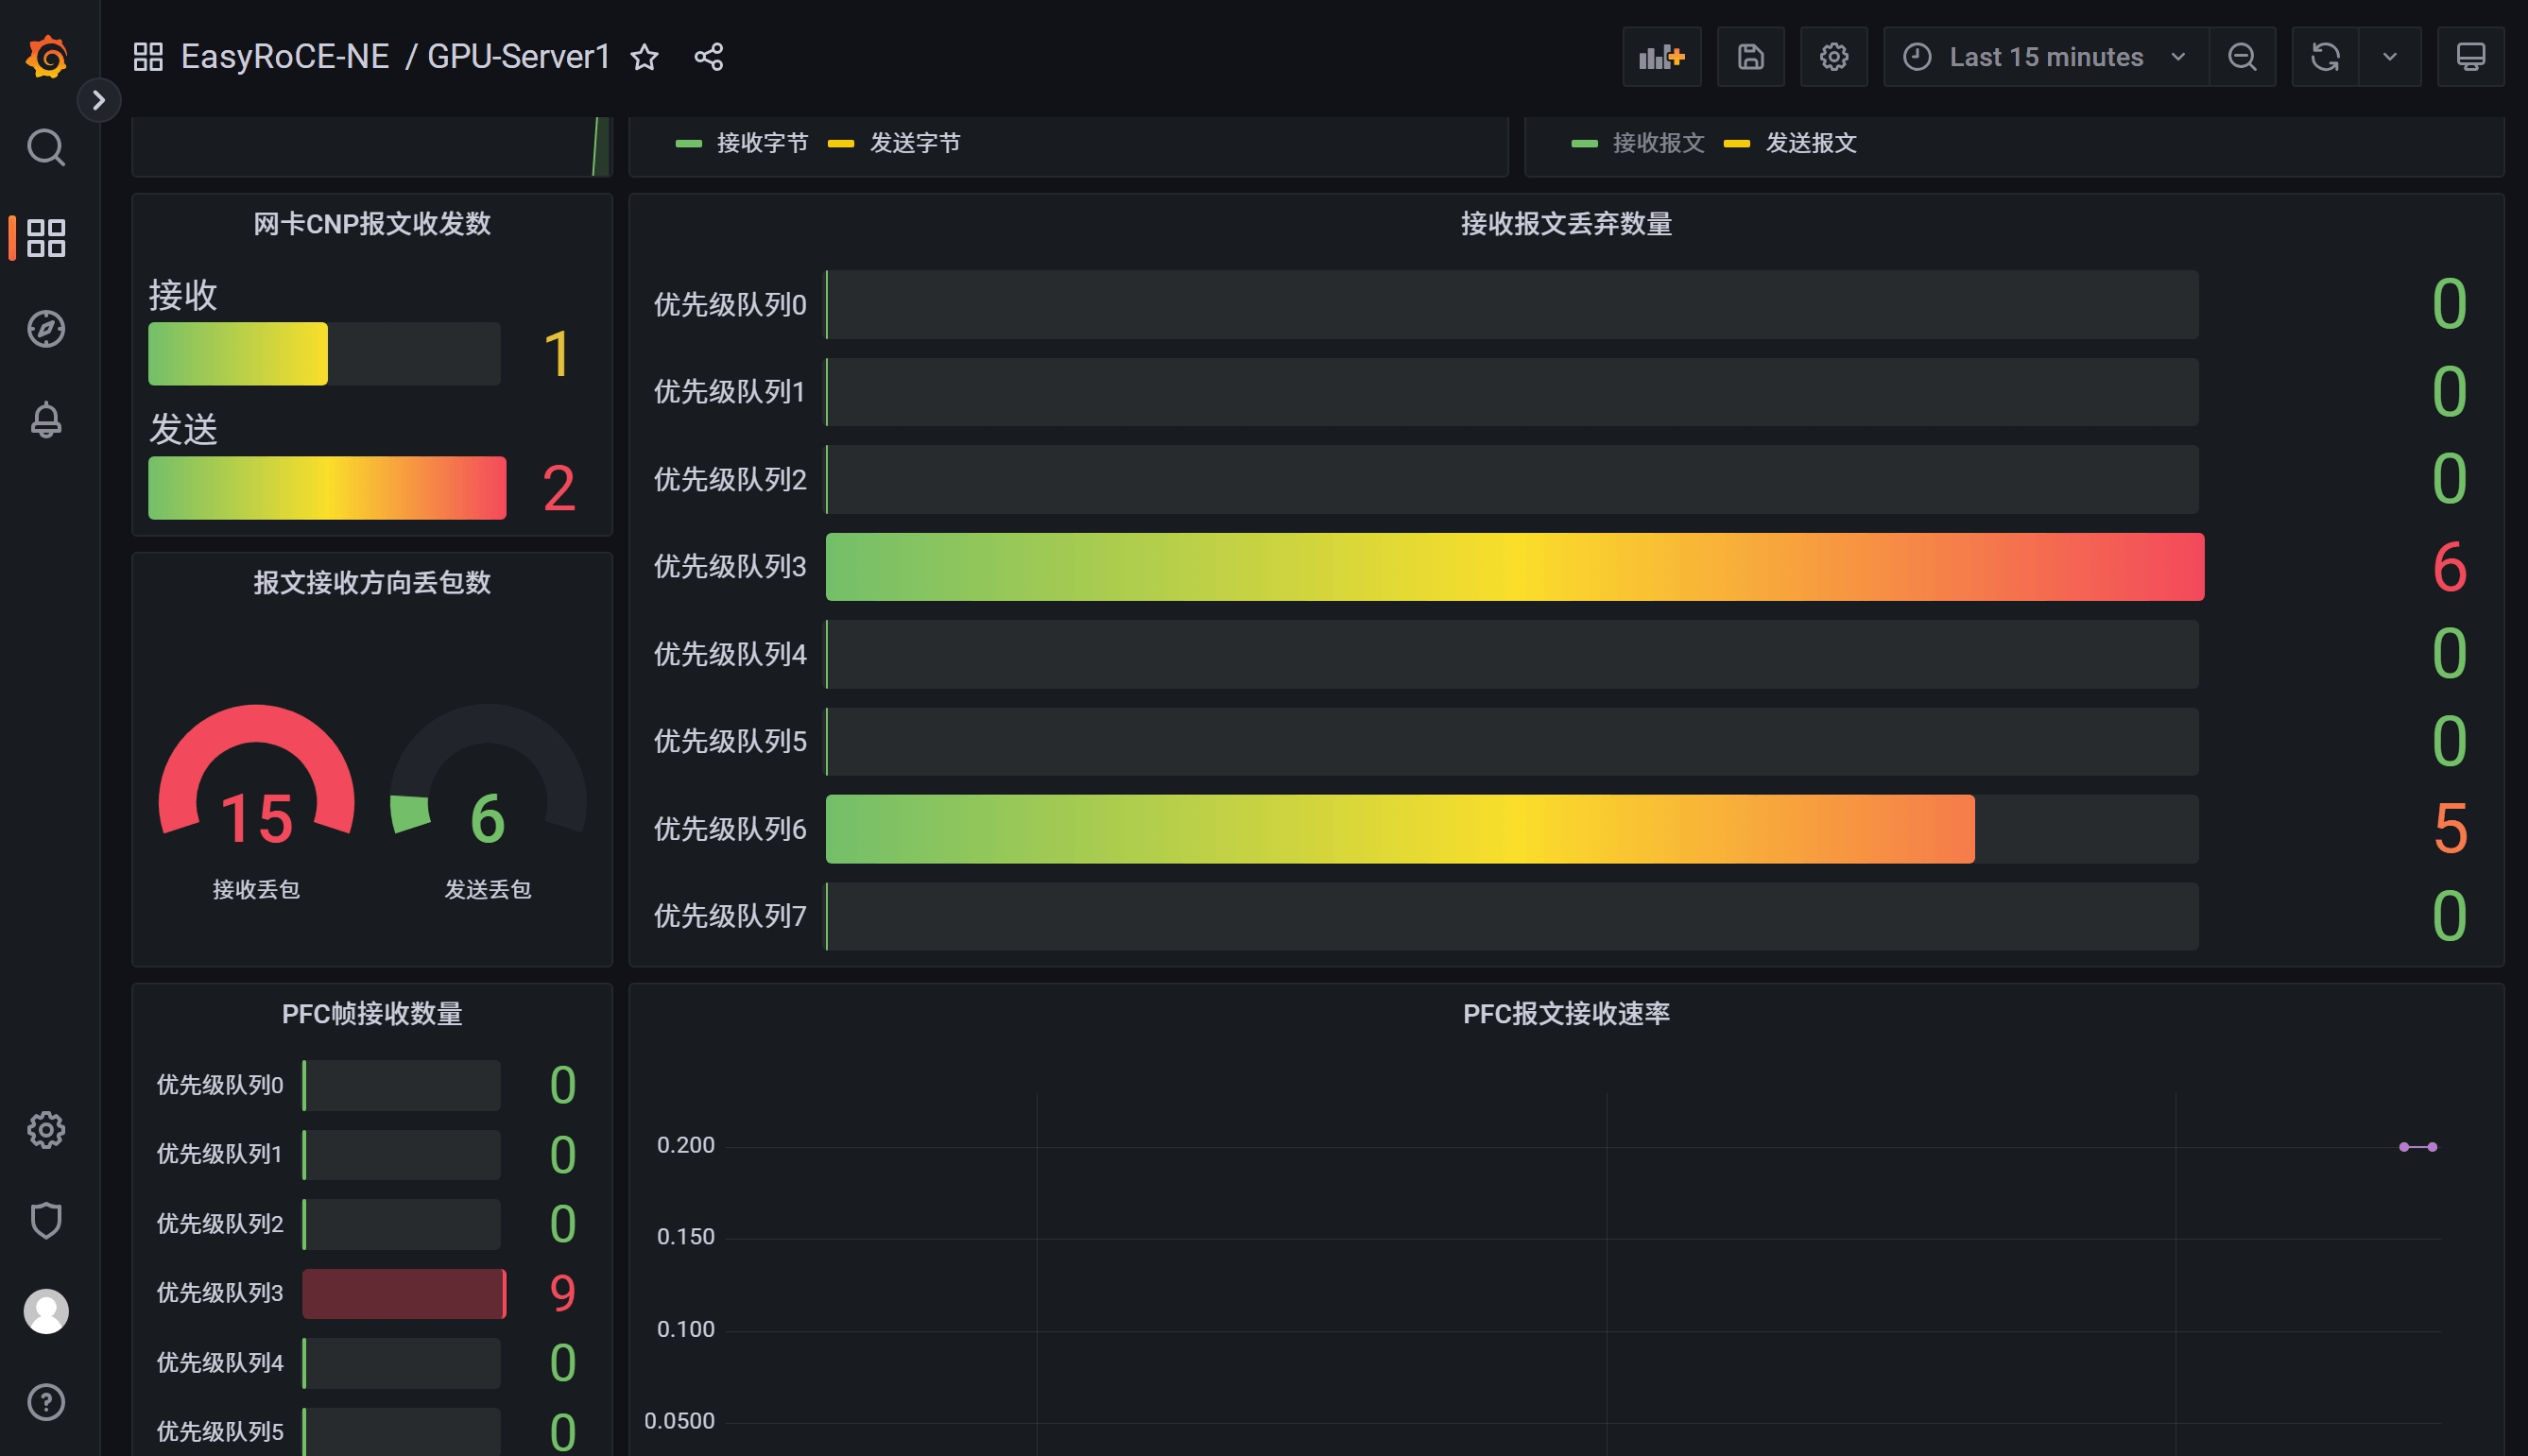Open the Configuration gear in sidebar

coord(46,1130)
